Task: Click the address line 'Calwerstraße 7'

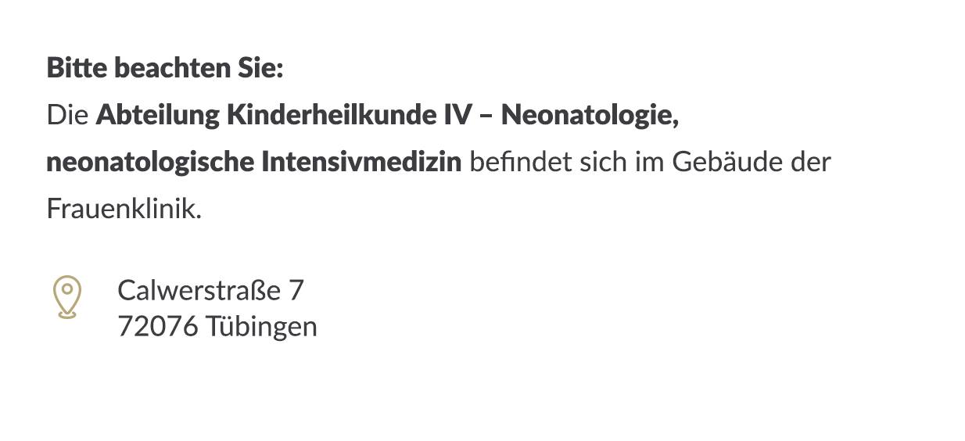Action: click(x=210, y=290)
